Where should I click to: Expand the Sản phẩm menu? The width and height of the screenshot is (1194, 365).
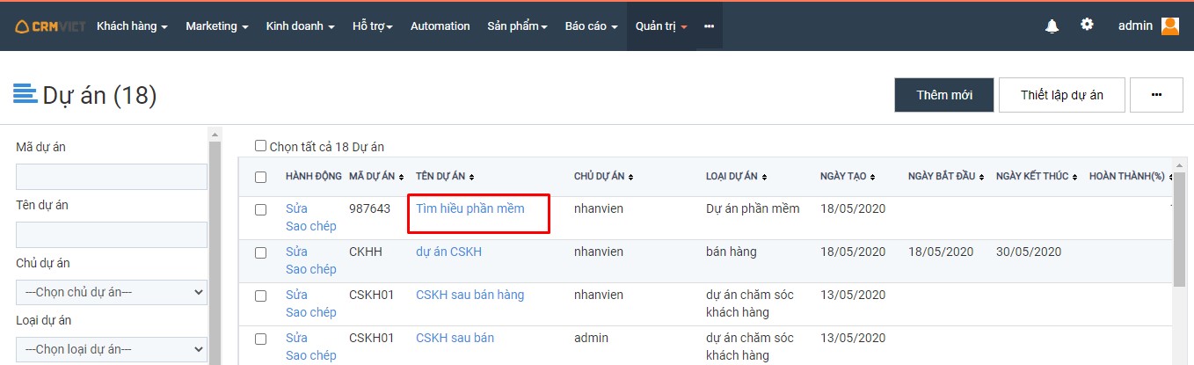(518, 26)
